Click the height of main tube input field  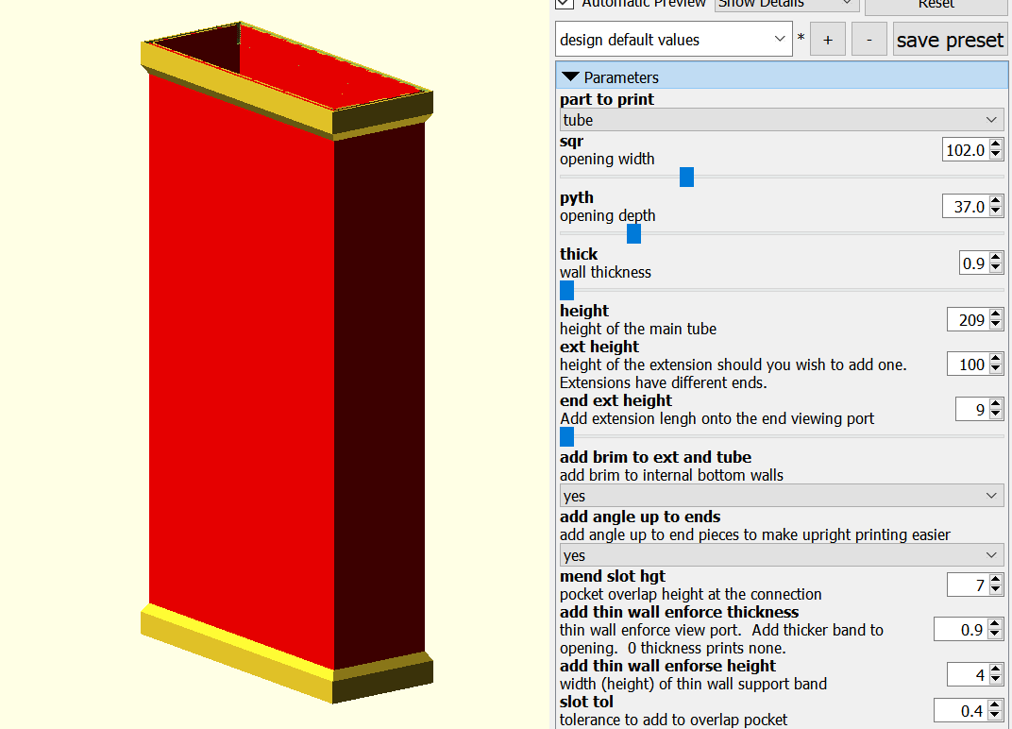click(970, 319)
